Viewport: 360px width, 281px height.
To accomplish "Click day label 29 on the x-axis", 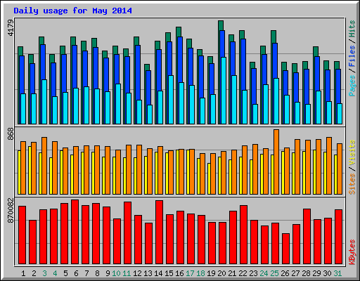I will (316, 273).
